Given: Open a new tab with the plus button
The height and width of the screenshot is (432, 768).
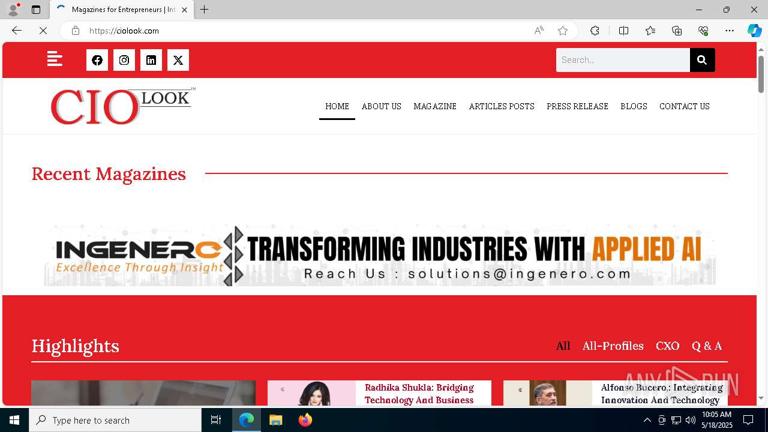Looking at the screenshot, I should [205, 10].
